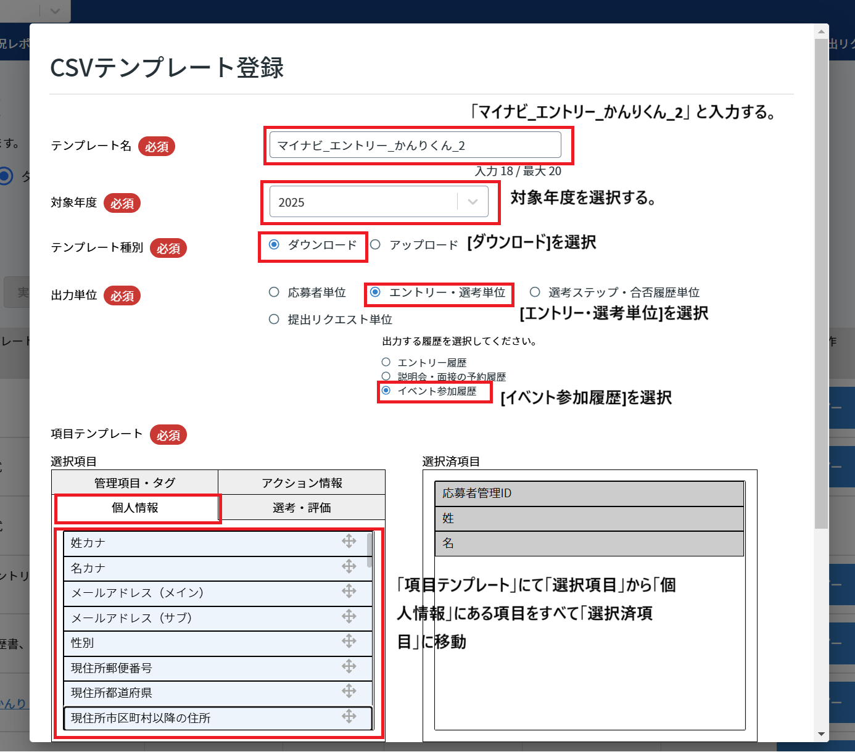Screen dimensions: 855x752
Task: Open the アクション情報 tab
Action: pos(302,482)
